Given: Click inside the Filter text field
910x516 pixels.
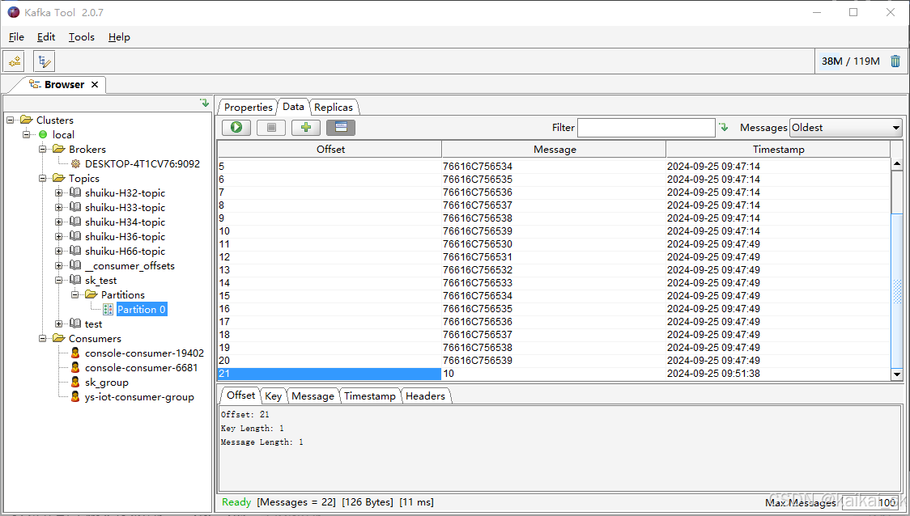Looking at the screenshot, I should click(x=646, y=128).
